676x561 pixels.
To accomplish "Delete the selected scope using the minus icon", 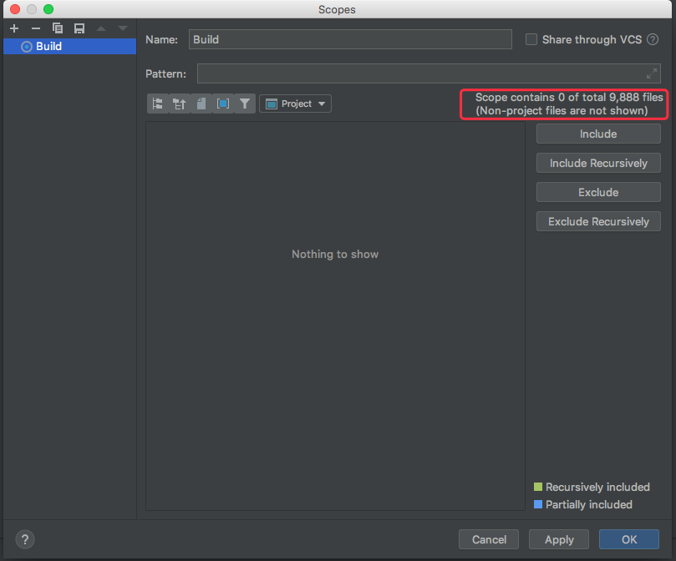I will [x=35, y=28].
